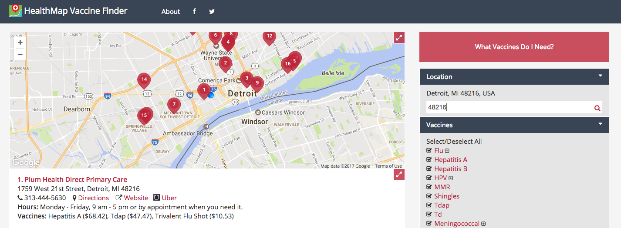621x228 pixels.
Task: Click the zip code search magnifier
Action: pos(597,108)
